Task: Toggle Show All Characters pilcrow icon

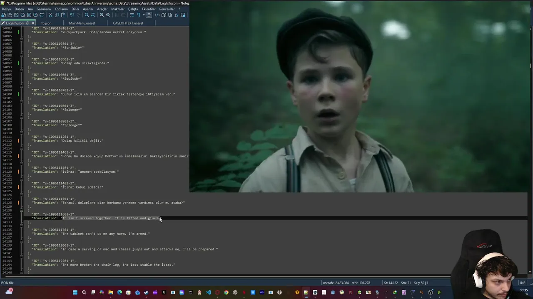Action: 139,15
